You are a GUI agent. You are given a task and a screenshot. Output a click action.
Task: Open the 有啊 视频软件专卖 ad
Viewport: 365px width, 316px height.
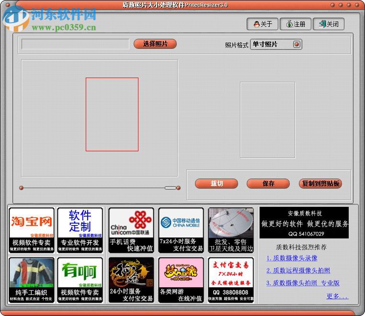pos(80,280)
